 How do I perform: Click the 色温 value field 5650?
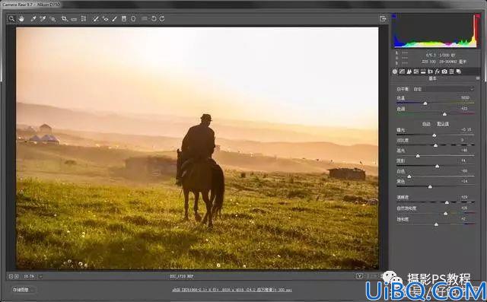coord(465,98)
